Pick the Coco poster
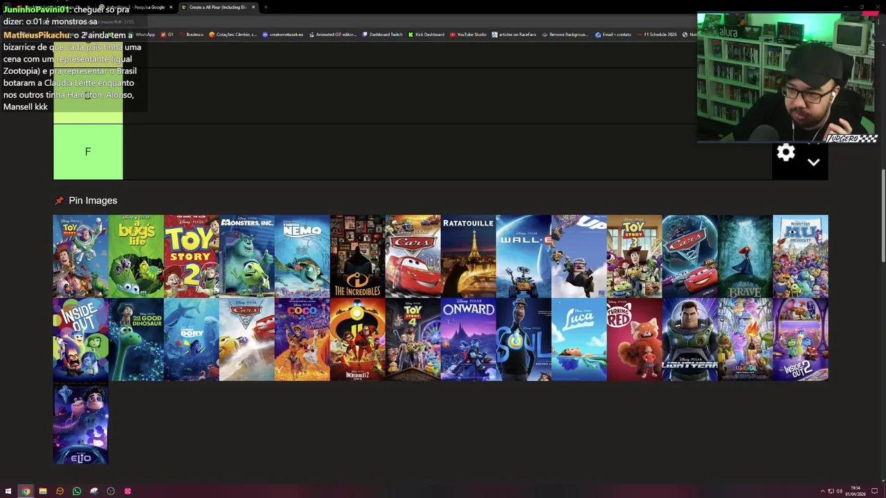This screenshot has width=886, height=498. [x=302, y=340]
